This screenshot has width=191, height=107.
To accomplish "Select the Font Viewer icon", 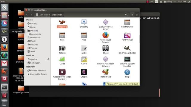I will 127,35.
